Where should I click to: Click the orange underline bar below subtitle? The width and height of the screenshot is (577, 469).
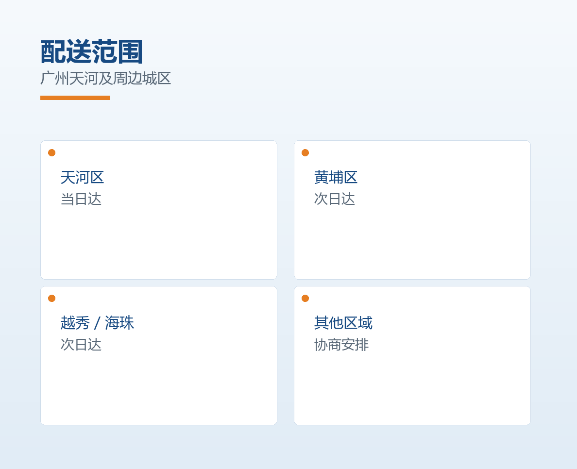tap(75, 98)
